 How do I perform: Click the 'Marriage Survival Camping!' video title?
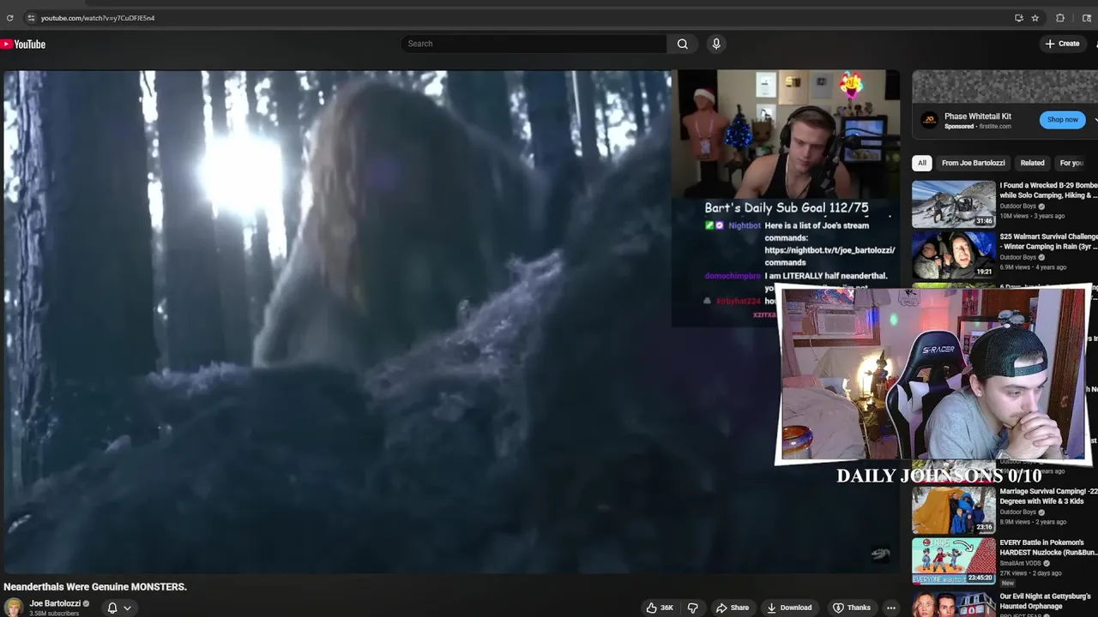(1048, 496)
